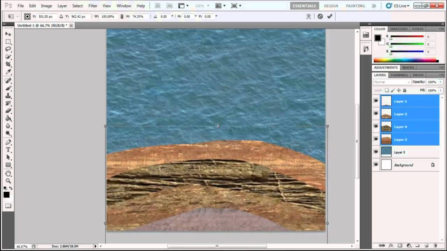Viewport: 447px width, 251px height.
Task: Close the Untitled-1 document tab
Action: (71, 26)
